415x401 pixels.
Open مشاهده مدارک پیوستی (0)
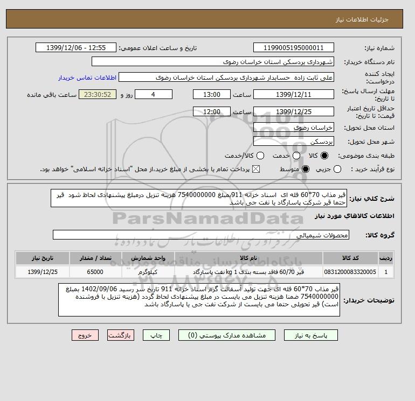point(227,335)
